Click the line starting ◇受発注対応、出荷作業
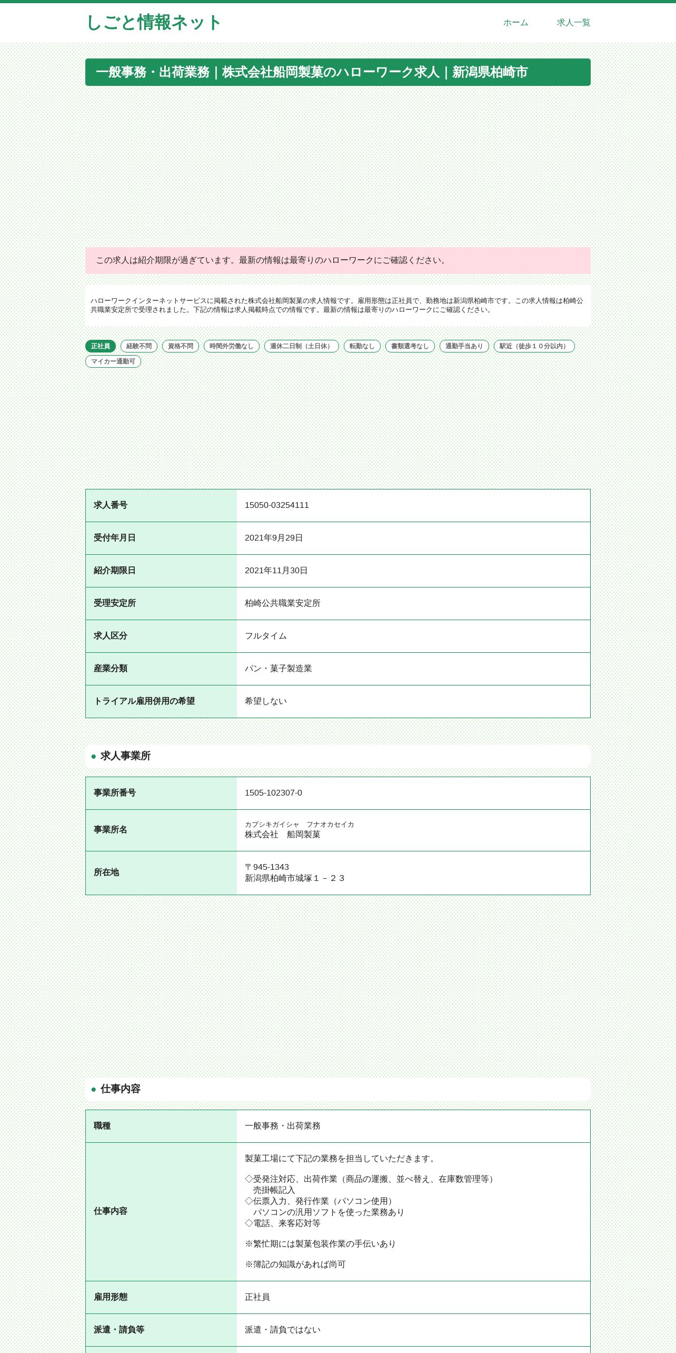The width and height of the screenshot is (676, 1353). click(x=371, y=1179)
